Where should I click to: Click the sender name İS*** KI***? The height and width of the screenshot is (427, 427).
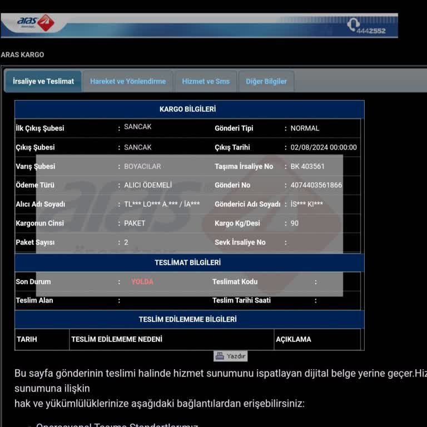click(x=307, y=204)
